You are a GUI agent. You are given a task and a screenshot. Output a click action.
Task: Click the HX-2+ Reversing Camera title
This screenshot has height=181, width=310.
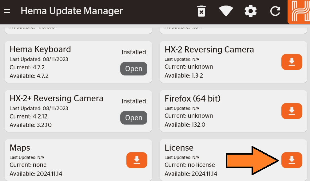57,98
